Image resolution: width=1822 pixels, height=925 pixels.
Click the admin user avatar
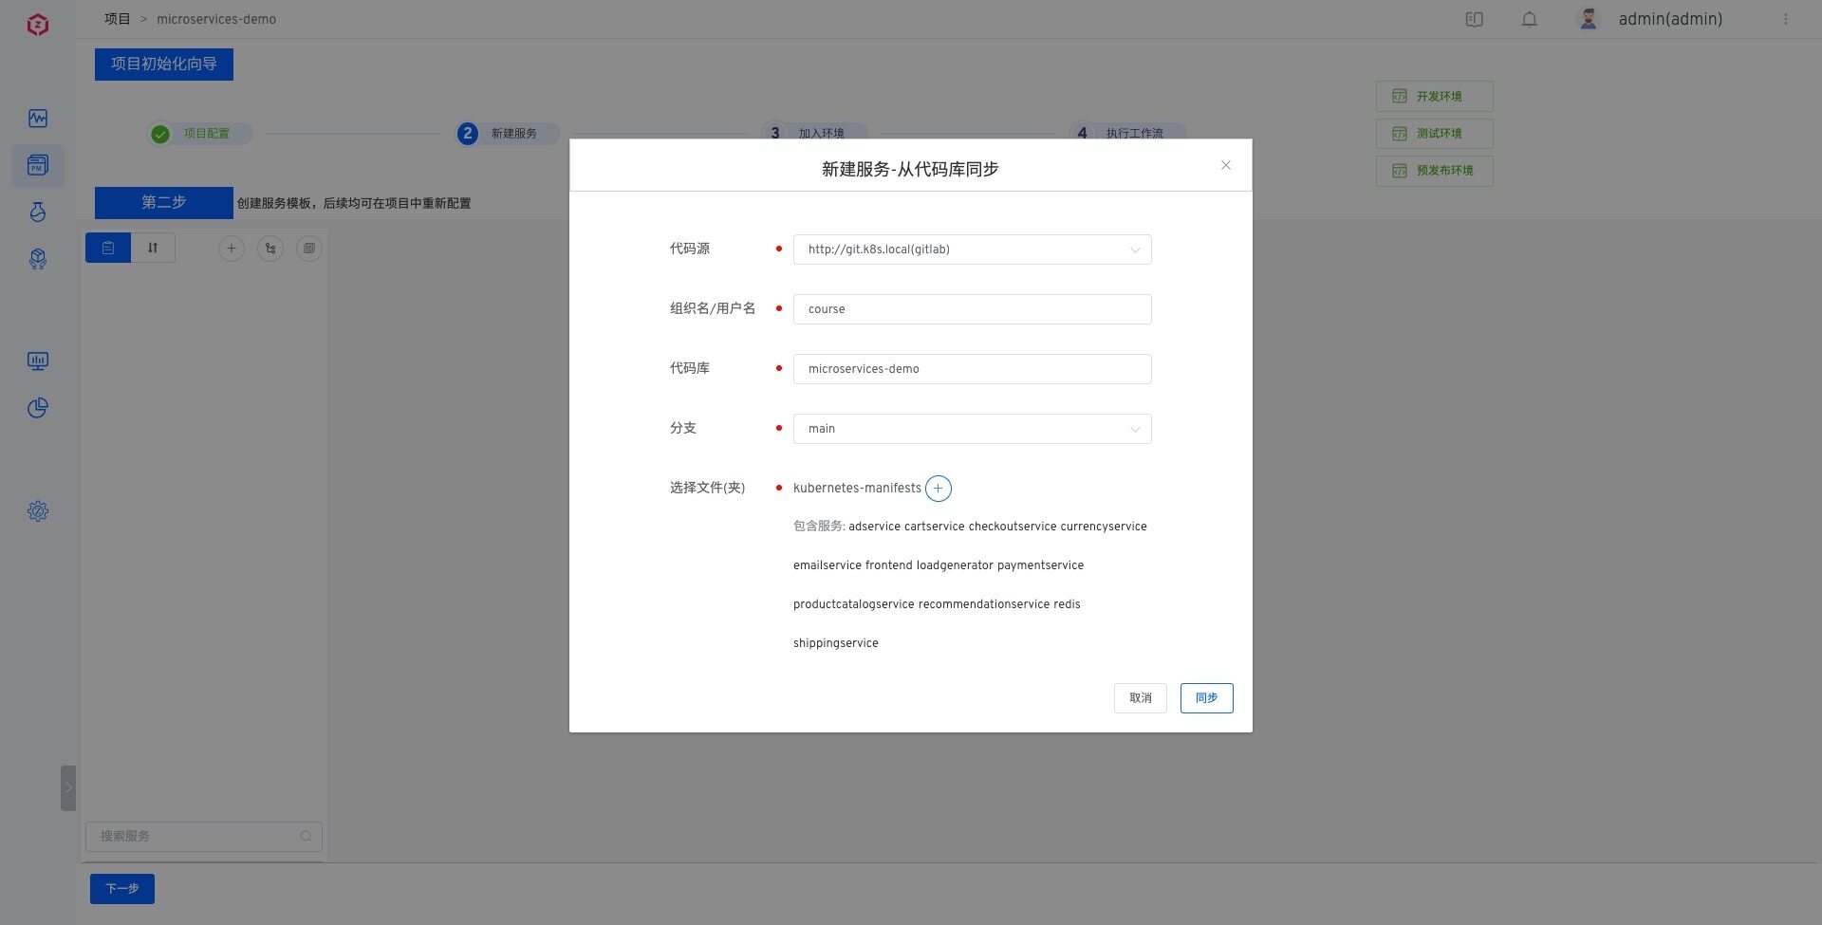1589,19
